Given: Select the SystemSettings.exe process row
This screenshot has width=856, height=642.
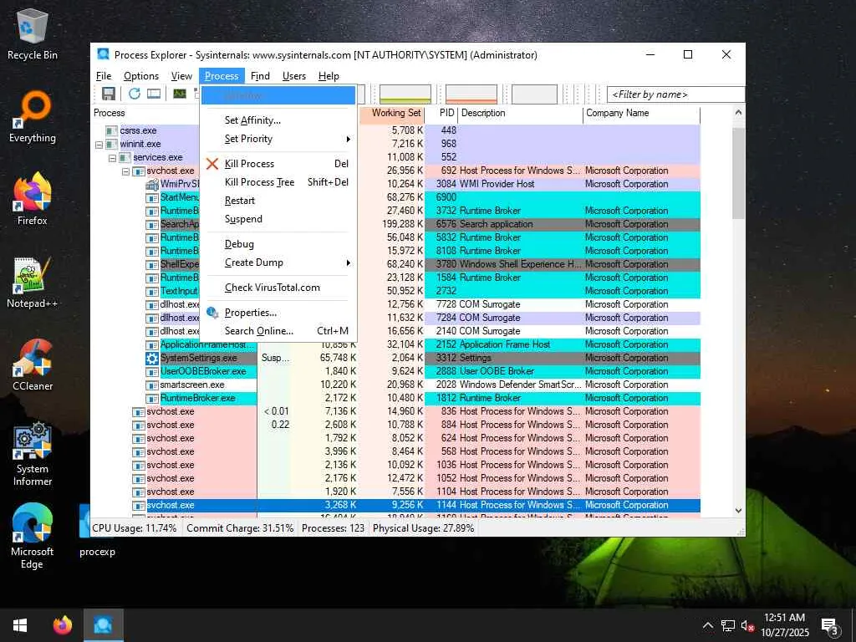Looking at the screenshot, I should pos(395,358).
